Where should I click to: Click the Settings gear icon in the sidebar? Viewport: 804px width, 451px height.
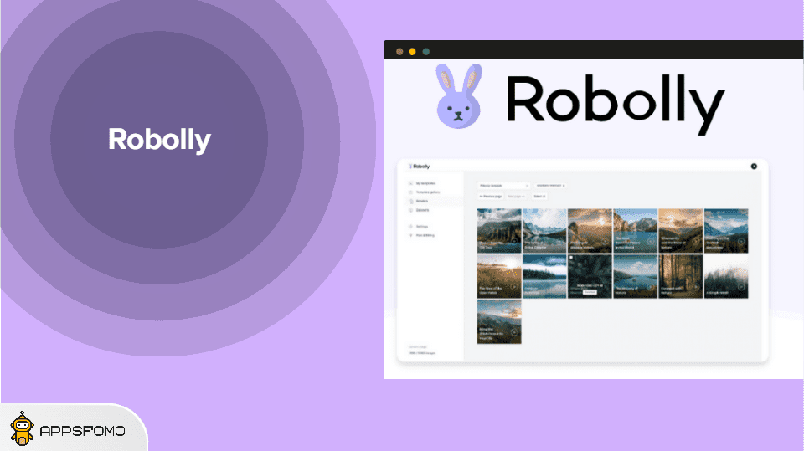coord(410,227)
